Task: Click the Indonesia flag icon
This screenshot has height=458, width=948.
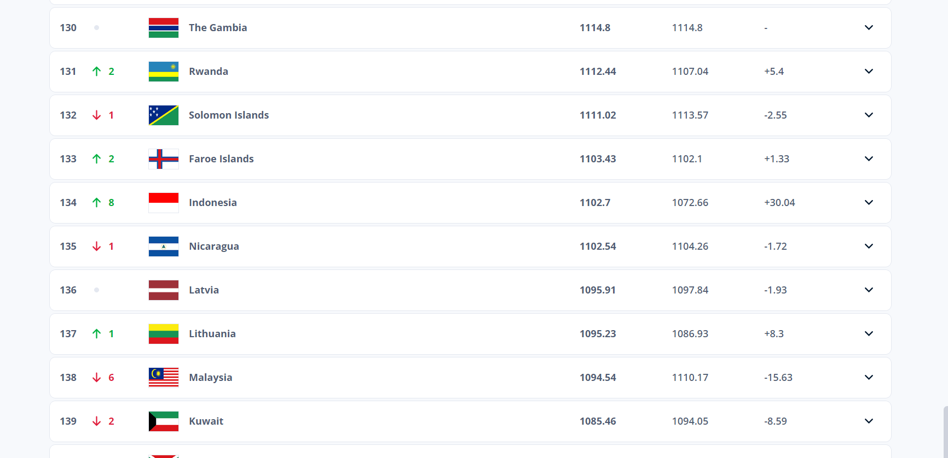Action: click(x=163, y=203)
